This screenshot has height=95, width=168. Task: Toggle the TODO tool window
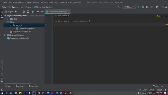(9, 86)
